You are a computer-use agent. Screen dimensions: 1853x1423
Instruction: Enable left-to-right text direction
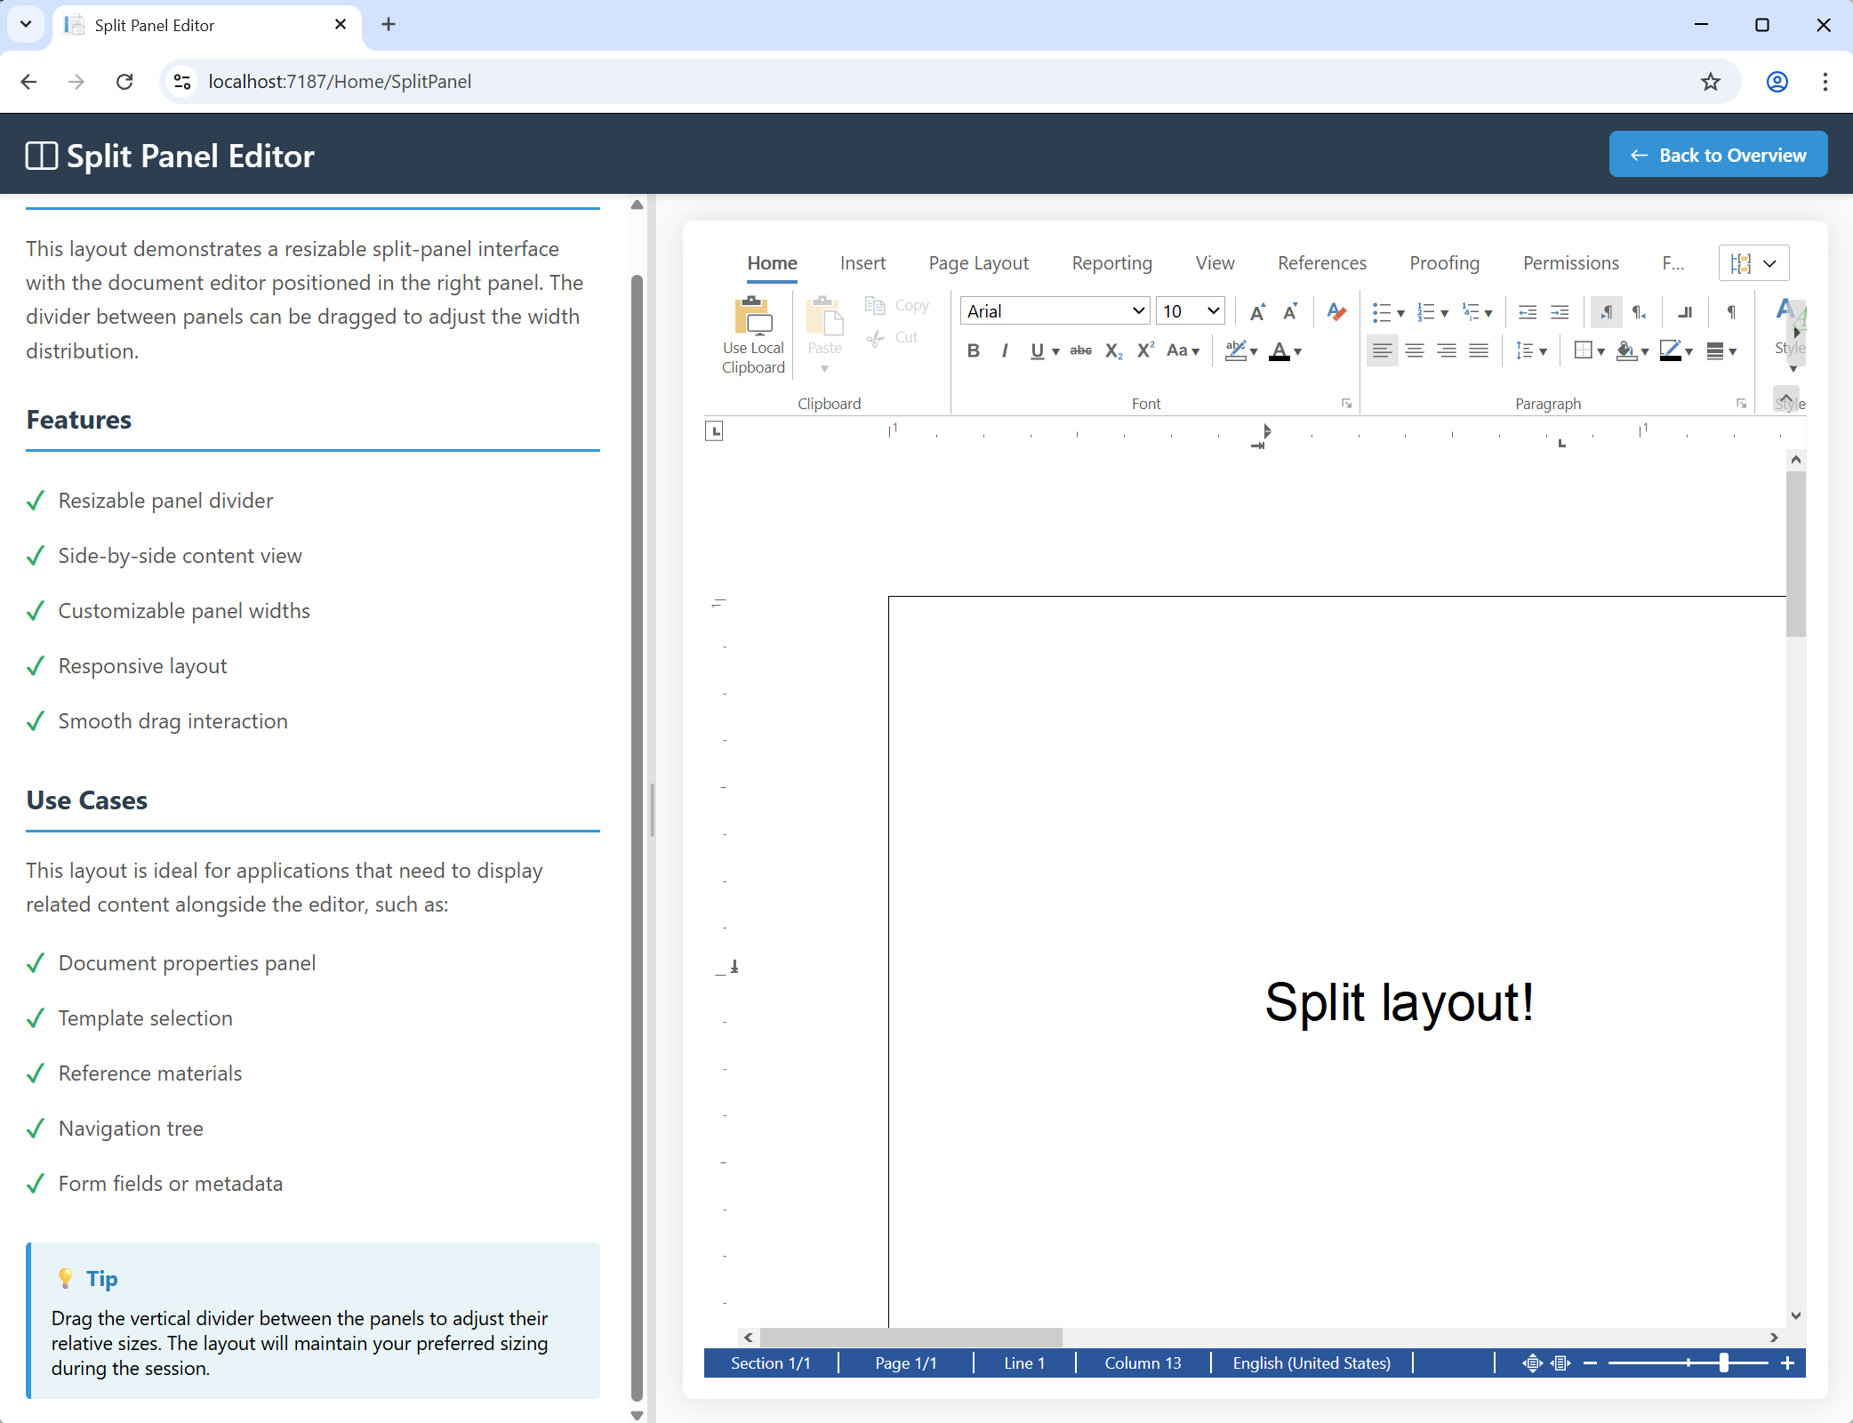point(1607,312)
